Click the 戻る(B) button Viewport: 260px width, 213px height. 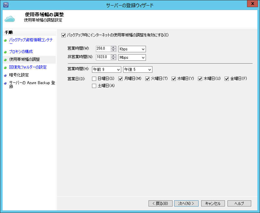[x=160, y=203]
